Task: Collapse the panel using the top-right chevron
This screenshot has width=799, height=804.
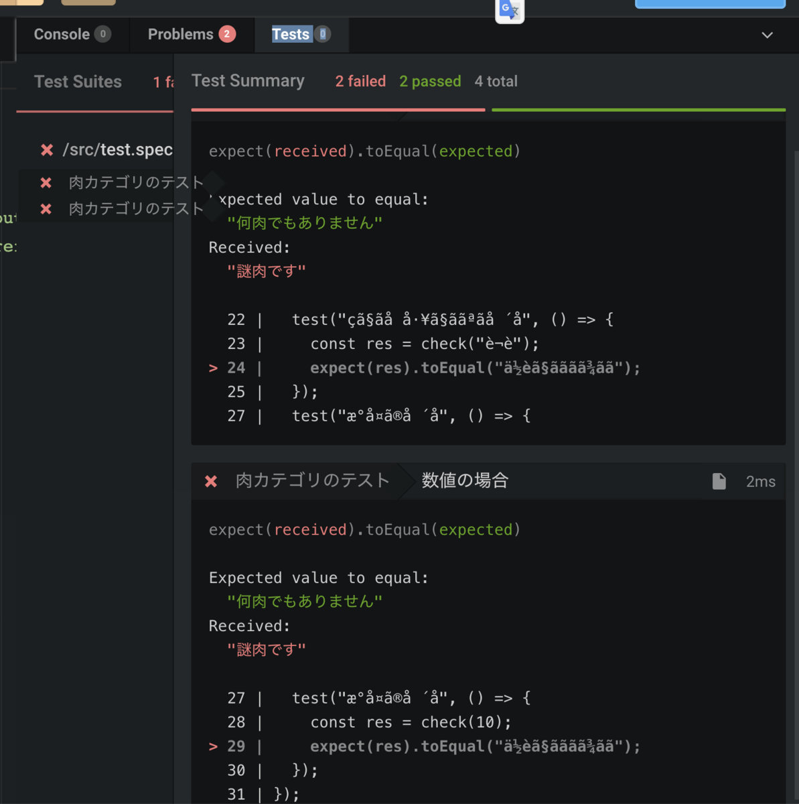Action: click(767, 35)
